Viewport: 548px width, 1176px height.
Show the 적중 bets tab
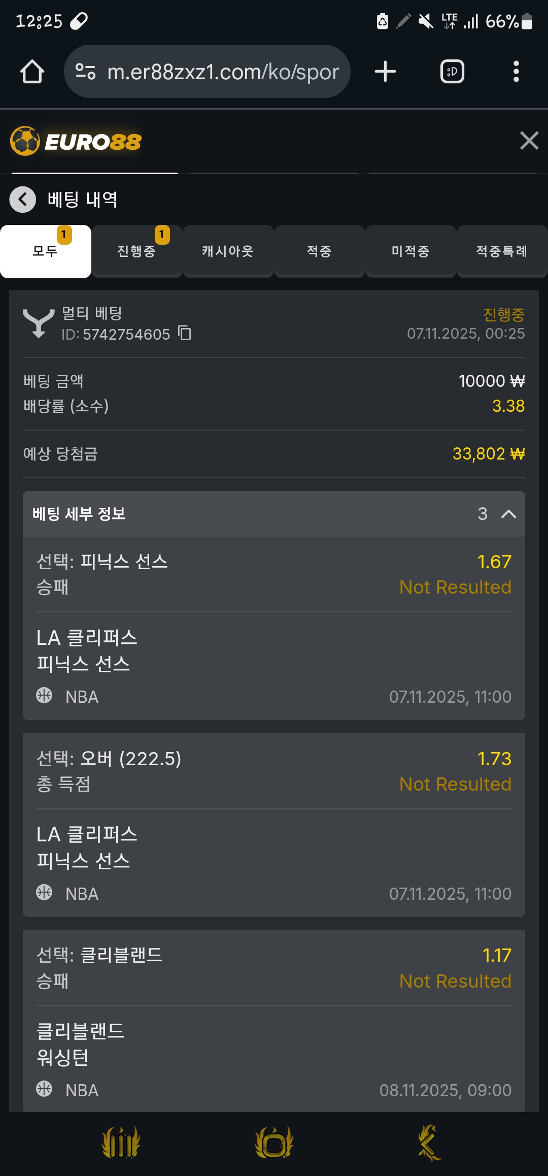click(319, 252)
